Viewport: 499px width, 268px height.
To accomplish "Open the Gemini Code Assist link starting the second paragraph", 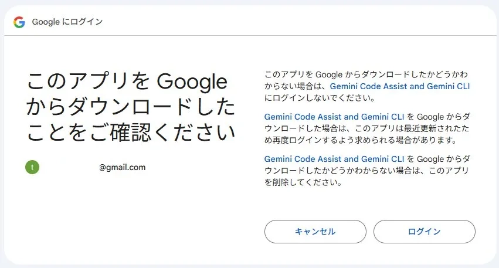I will pos(334,117).
